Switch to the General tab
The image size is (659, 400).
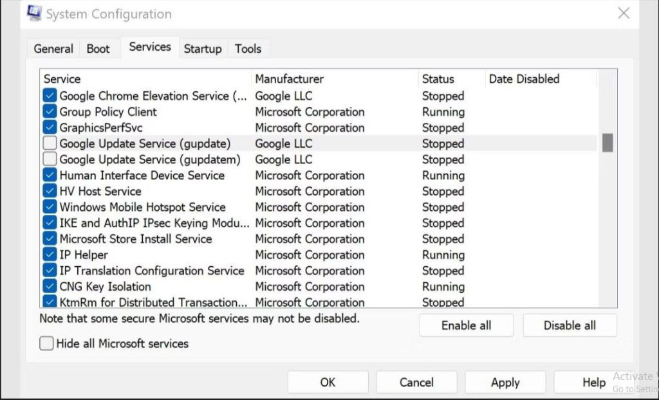tap(53, 49)
